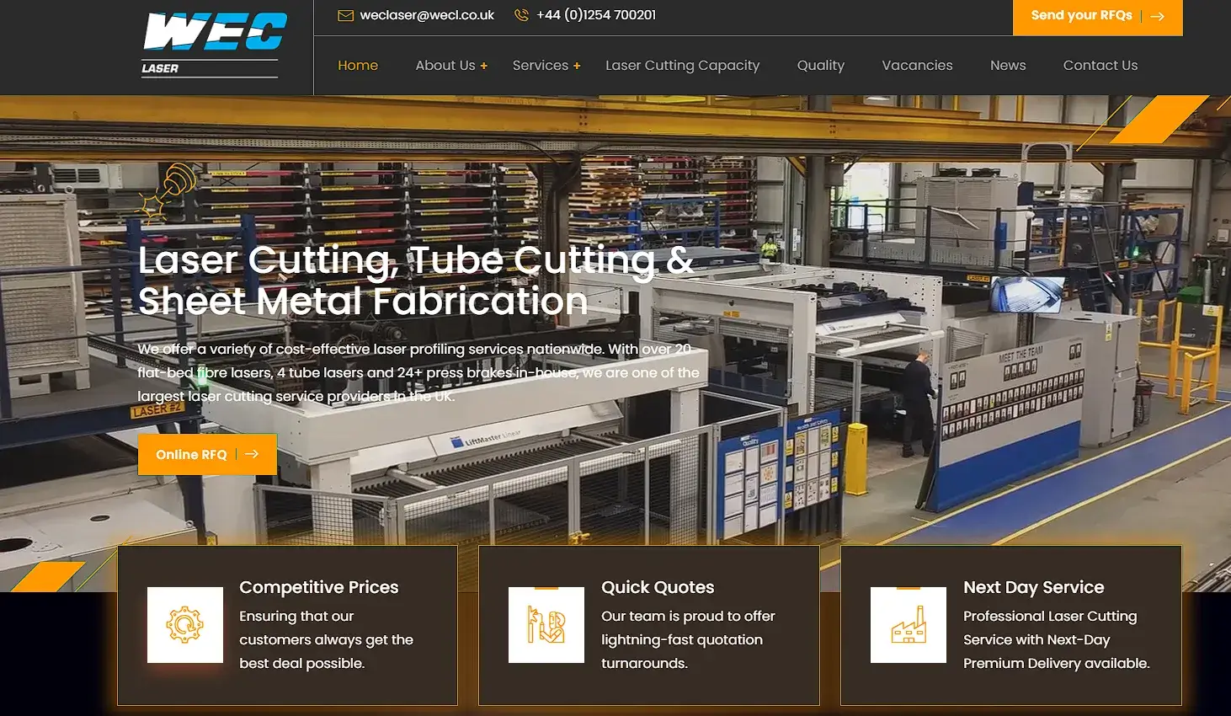
Task: Click the phone handset icon
Action: pyautogui.click(x=522, y=15)
